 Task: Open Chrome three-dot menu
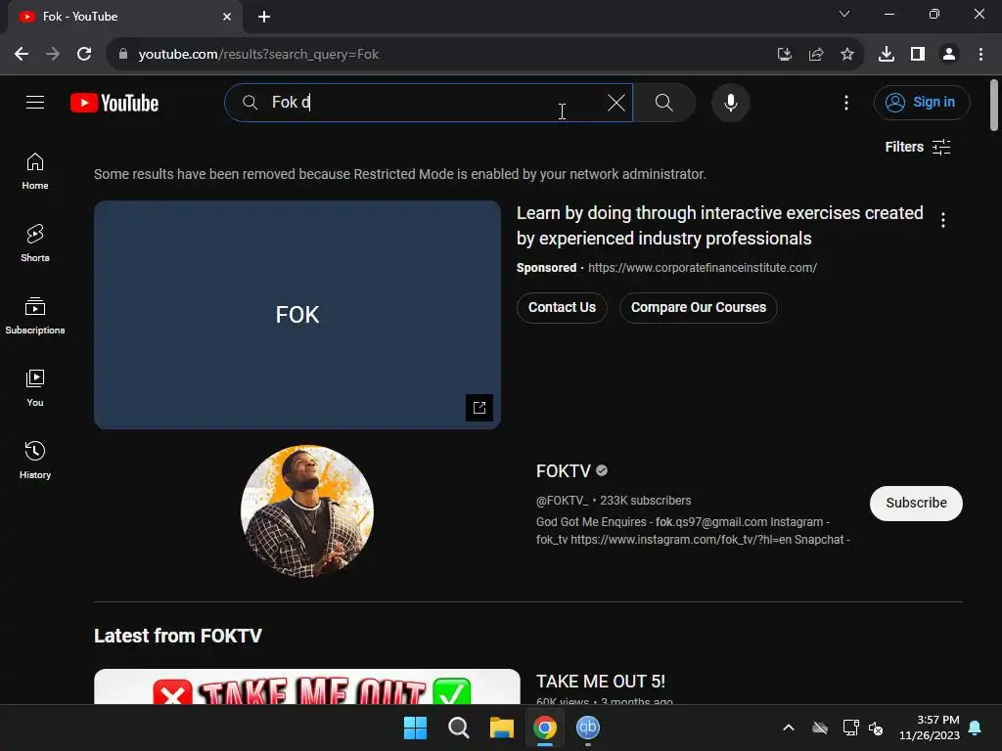point(980,55)
